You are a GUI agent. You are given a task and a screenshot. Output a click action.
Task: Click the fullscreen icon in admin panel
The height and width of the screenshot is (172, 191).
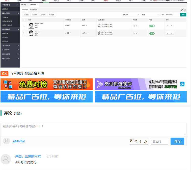(x=185, y=10)
